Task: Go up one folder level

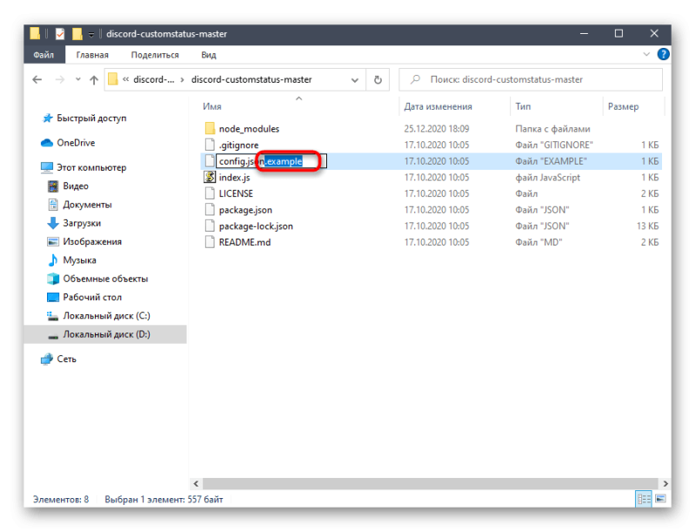Action: click(x=94, y=79)
